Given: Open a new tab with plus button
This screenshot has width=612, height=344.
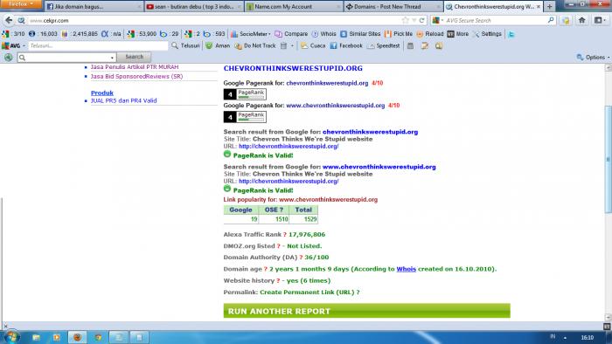Looking at the screenshot, I should [550, 7].
